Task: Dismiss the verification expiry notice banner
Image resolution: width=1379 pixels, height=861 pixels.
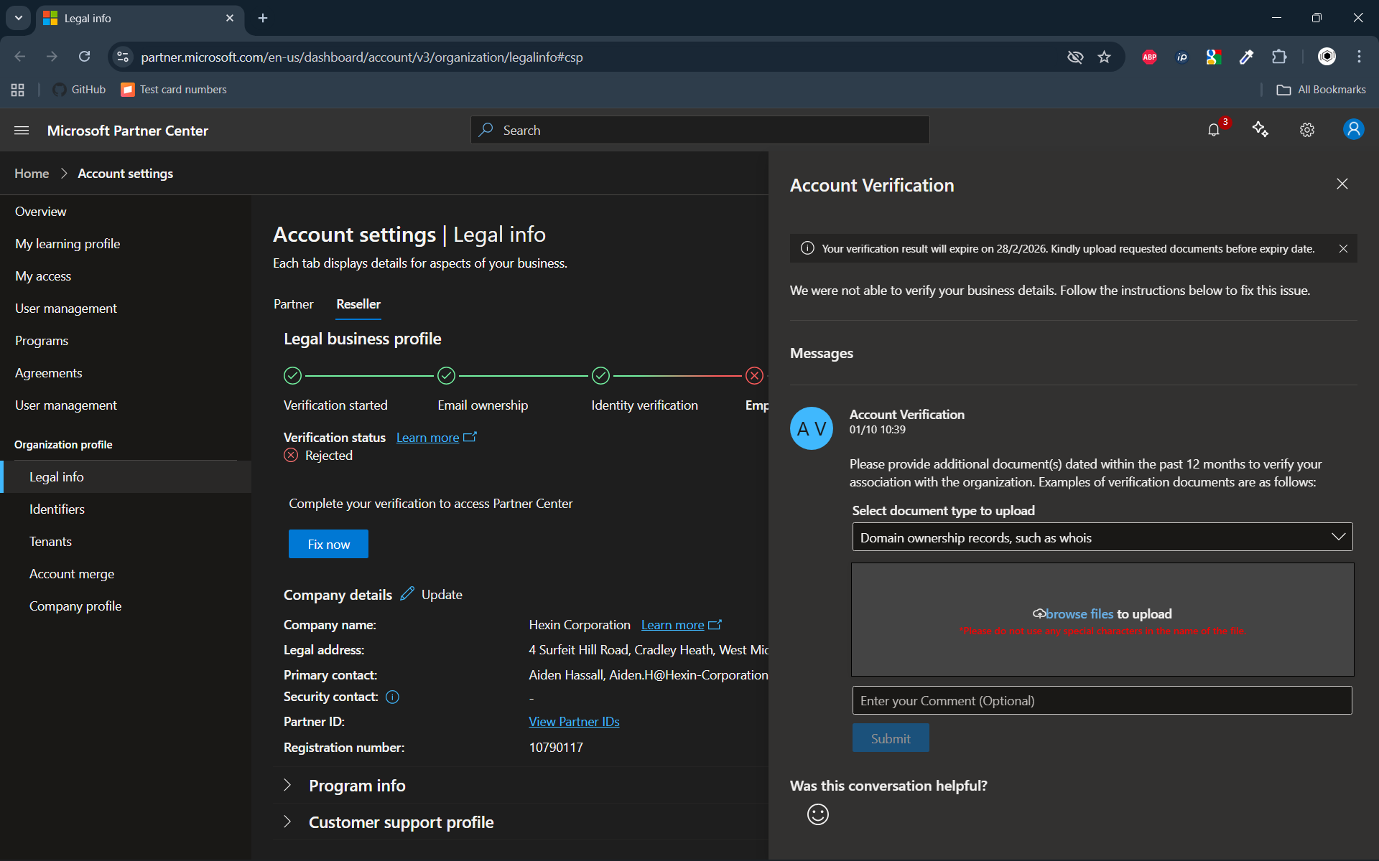Action: click(x=1343, y=249)
